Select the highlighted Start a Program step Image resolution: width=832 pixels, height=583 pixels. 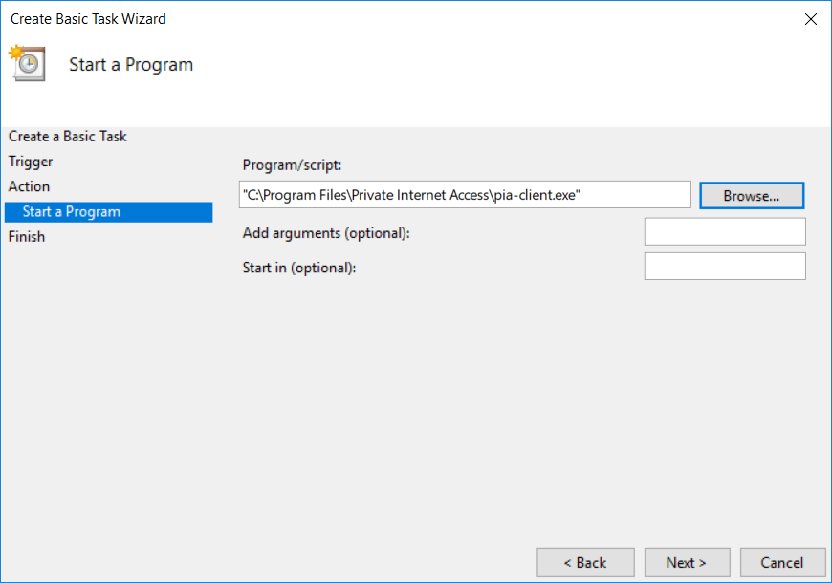coord(72,211)
